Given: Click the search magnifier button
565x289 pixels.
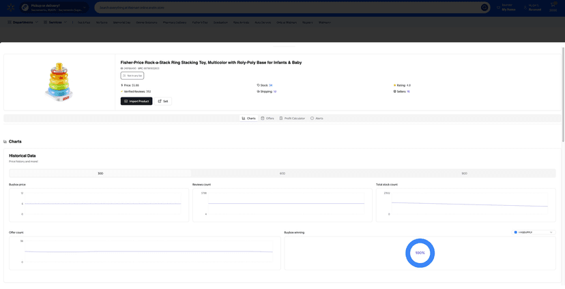Looking at the screenshot, I should [484, 7].
